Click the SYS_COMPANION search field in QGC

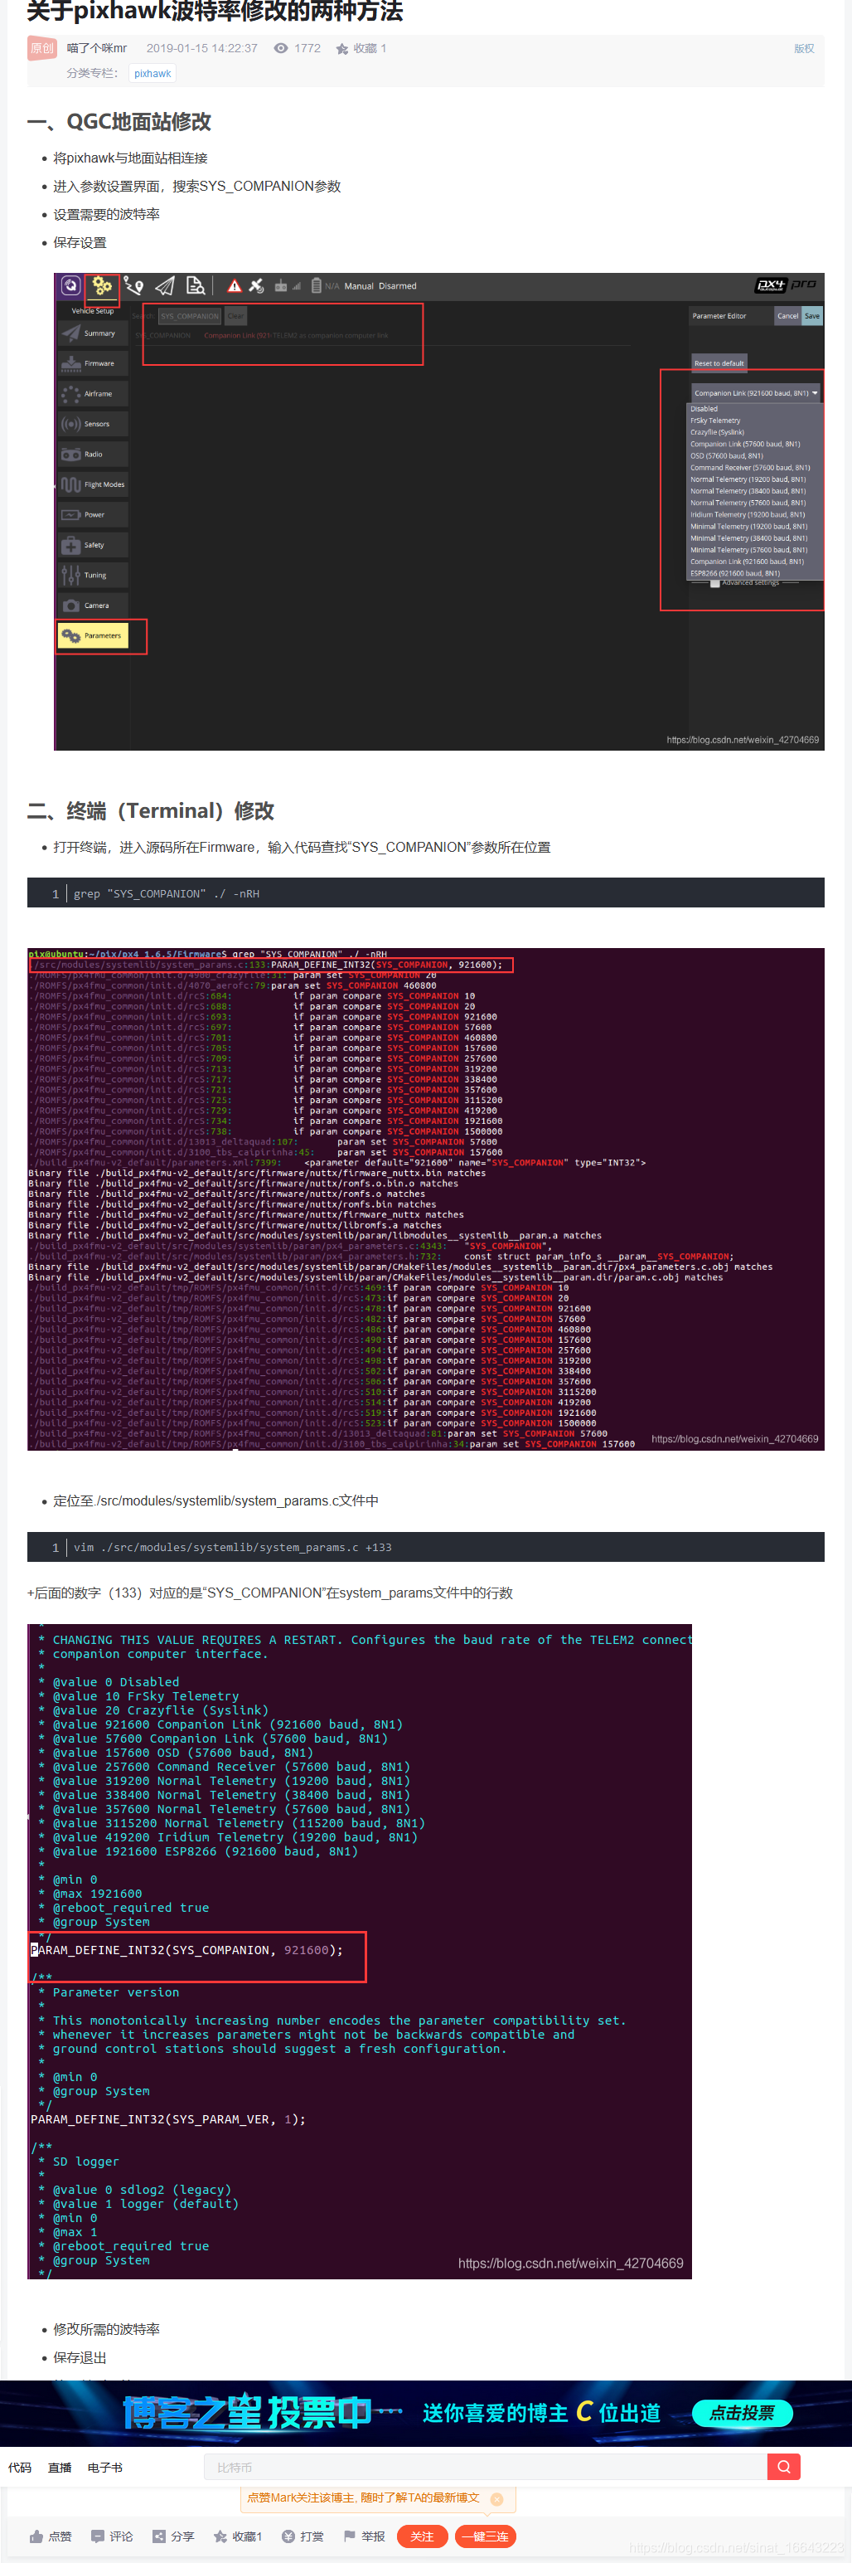click(x=189, y=316)
